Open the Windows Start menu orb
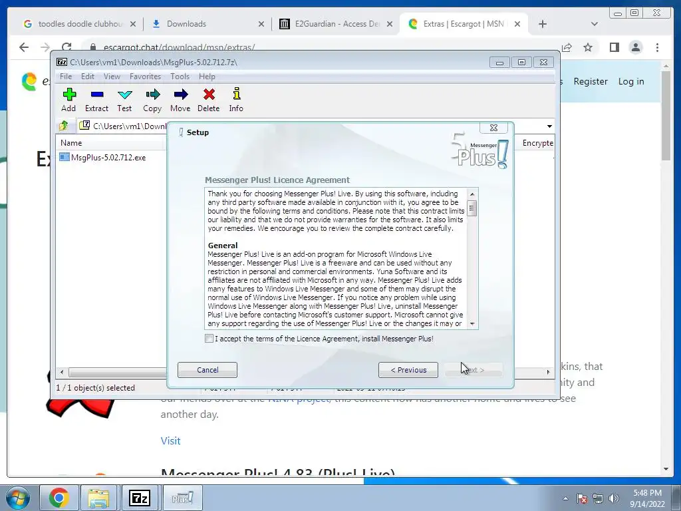The image size is (681, 511). coord(18,498)
